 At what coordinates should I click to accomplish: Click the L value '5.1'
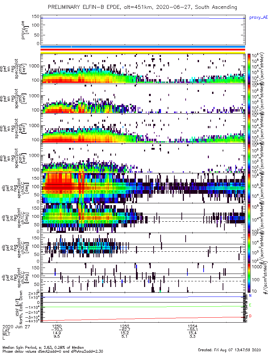[x=125, y=336]
